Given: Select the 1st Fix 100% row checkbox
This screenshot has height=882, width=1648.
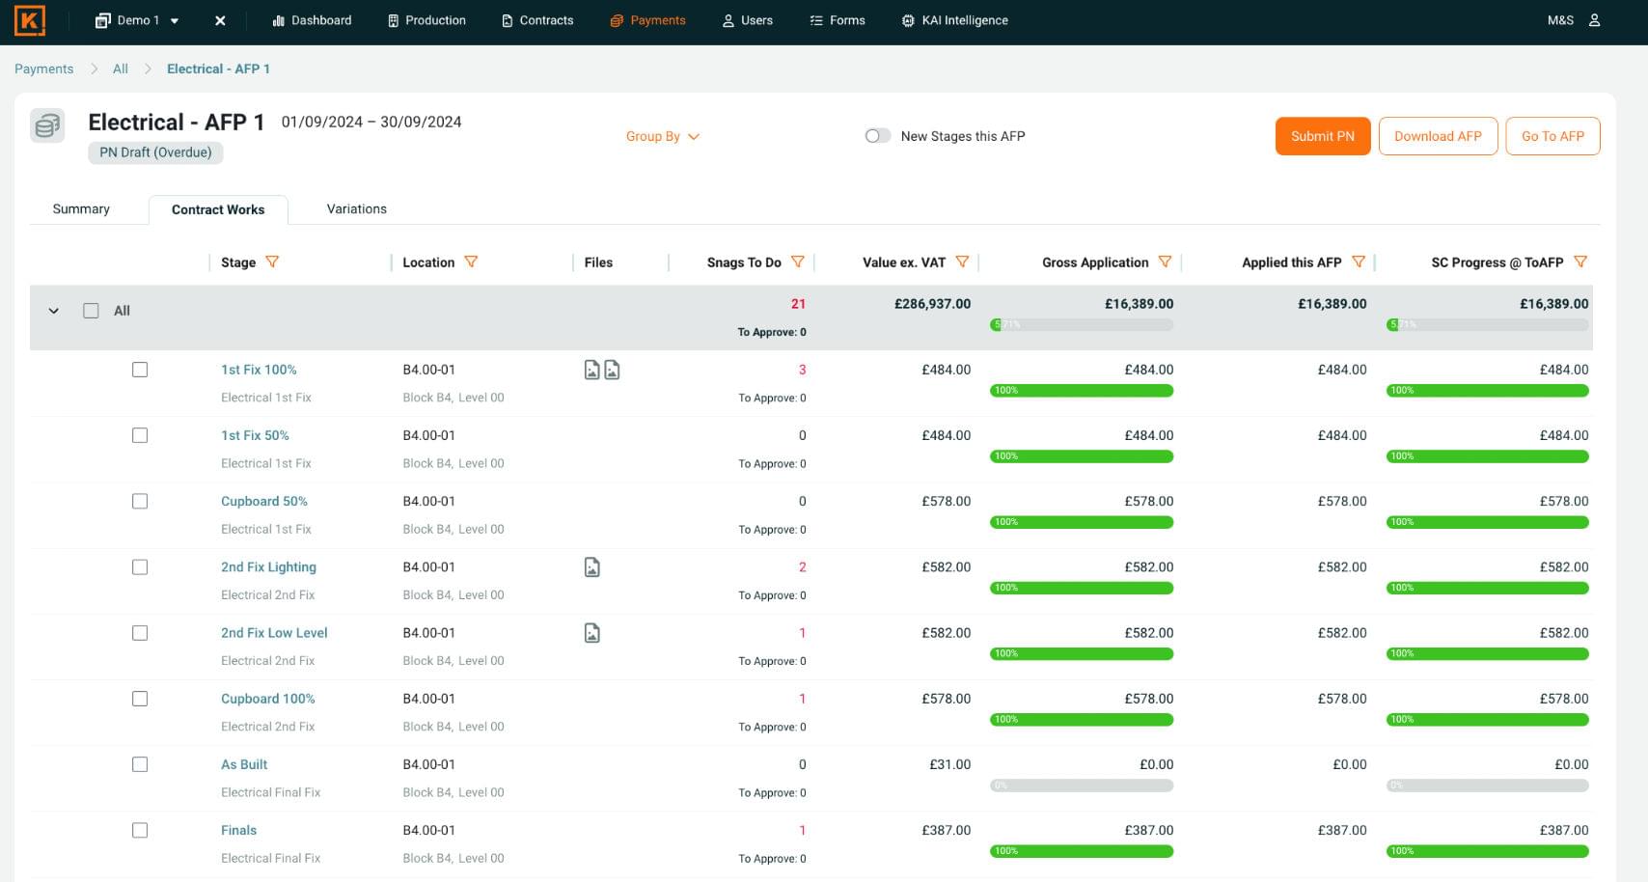Looking at the screenshot, I should tap(140, 370).
